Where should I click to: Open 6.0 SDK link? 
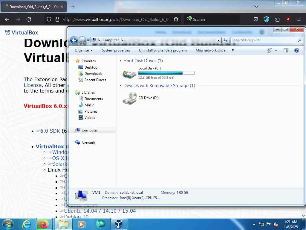50,131
